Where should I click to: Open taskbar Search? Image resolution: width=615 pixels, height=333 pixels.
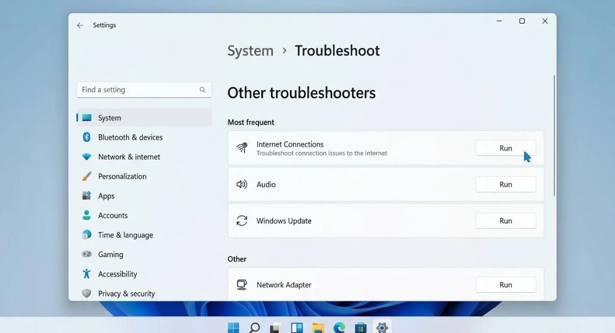pos(255,328)
